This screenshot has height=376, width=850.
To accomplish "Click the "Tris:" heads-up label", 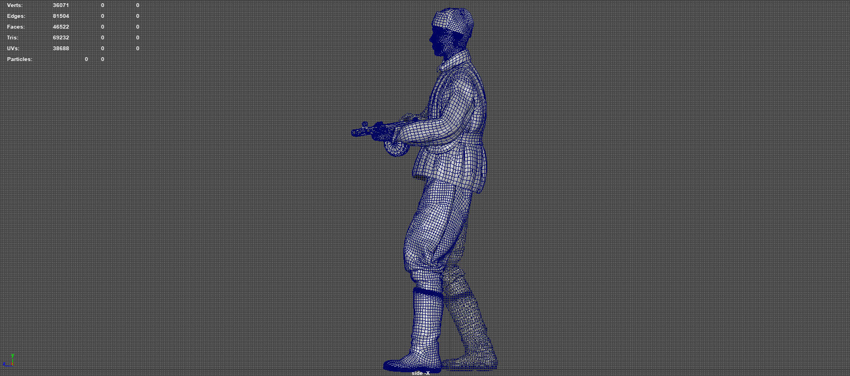I will (12, 37).
